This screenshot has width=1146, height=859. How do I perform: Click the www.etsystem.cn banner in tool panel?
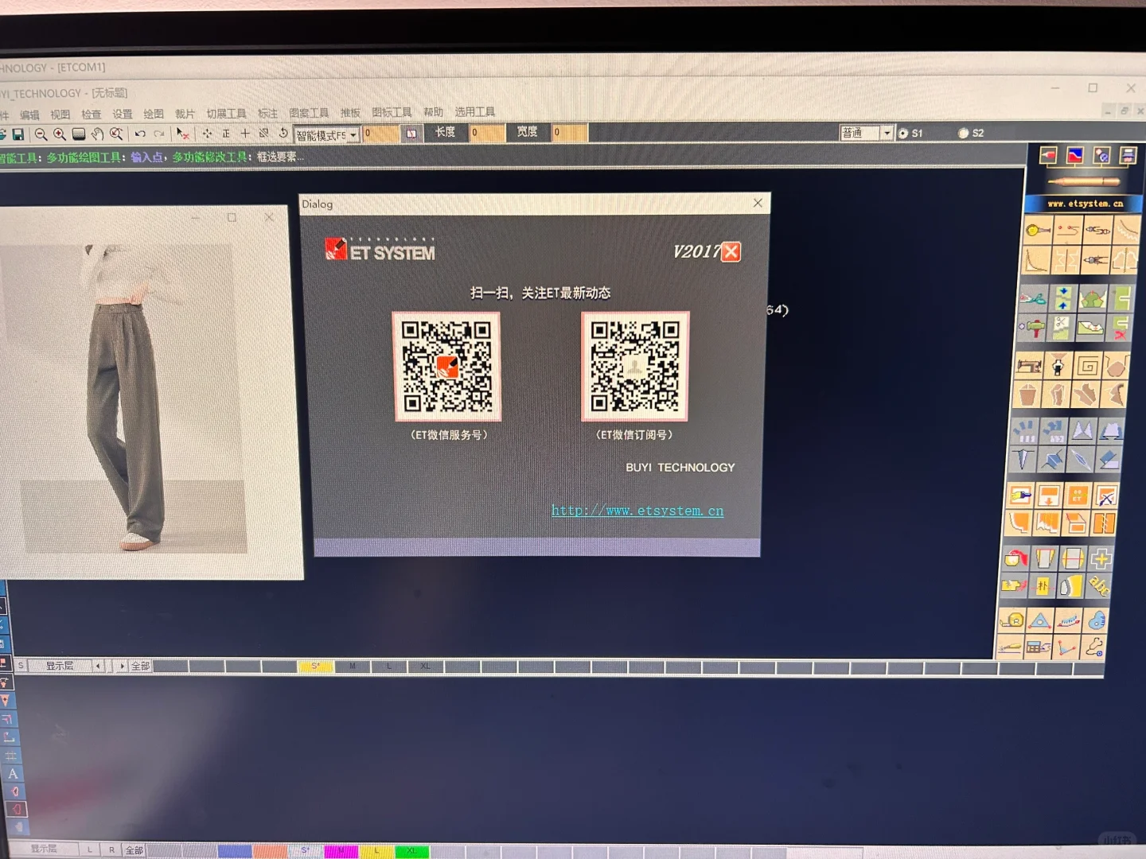(x=1086, y=204)
